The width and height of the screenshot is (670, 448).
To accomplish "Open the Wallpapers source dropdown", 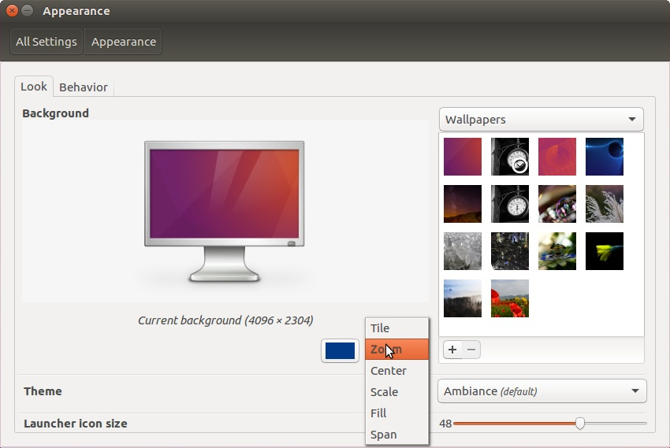I will pos(541,120).
